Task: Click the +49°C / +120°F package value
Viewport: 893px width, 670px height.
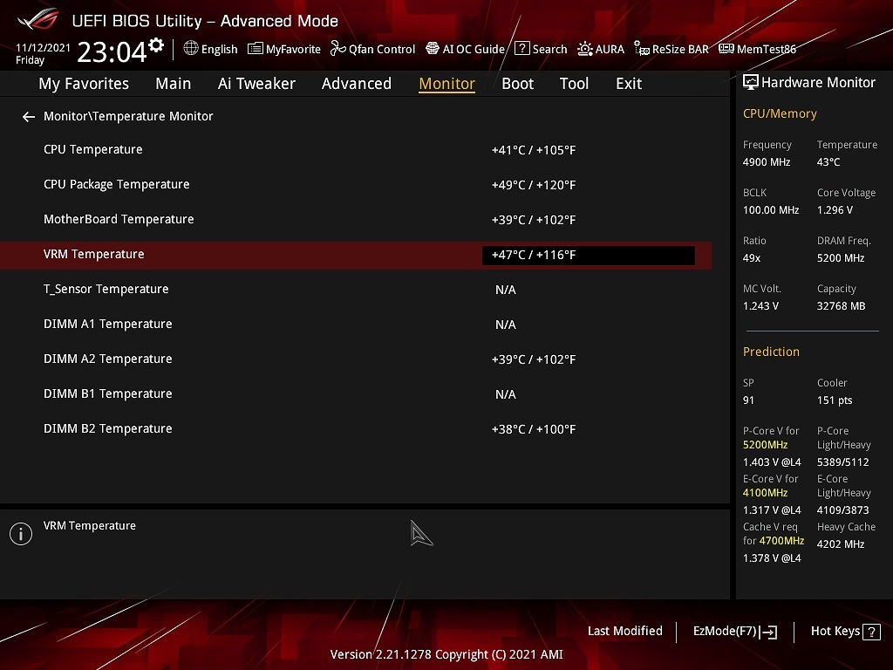Action: (x=534, y=185)
